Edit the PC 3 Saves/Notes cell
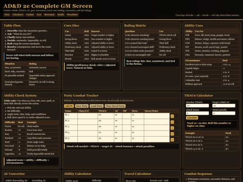243x182 pixels. [x=157, y=128]
